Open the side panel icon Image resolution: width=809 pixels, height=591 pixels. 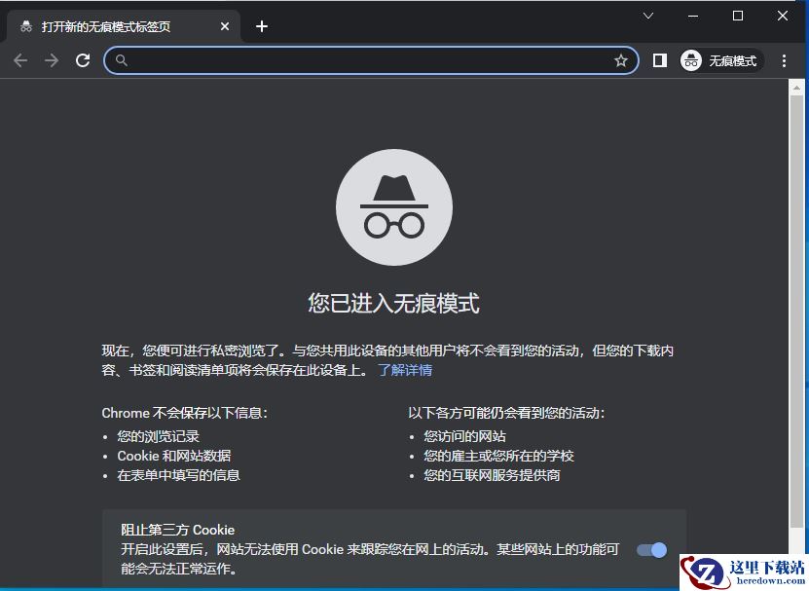[x=659, y=60]
